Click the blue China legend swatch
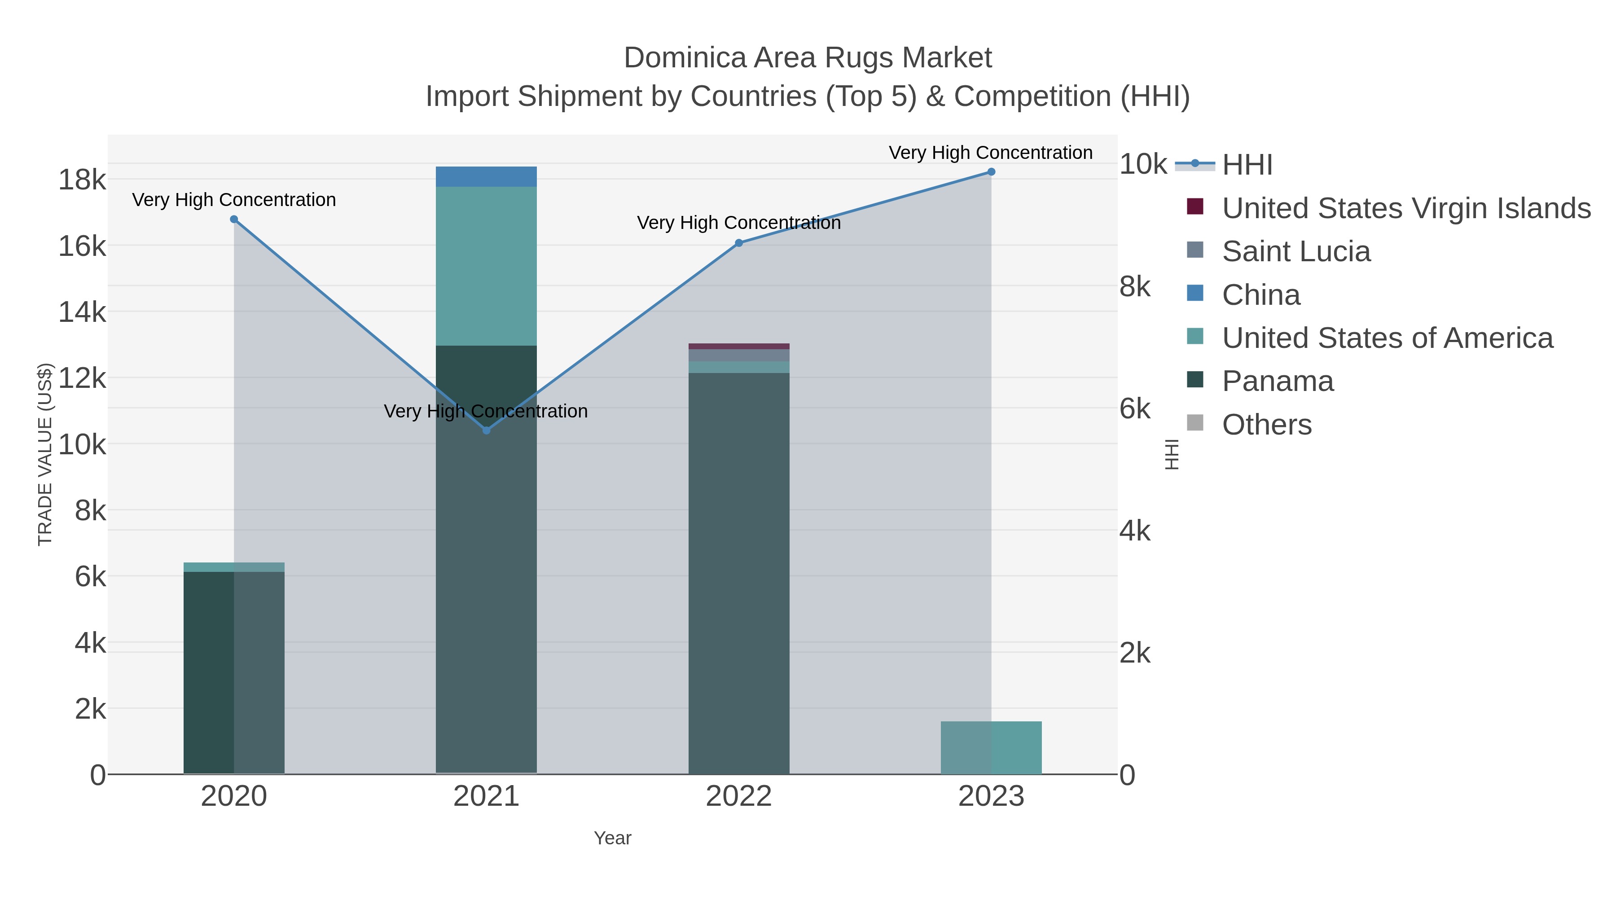Viewport: 1616px width, 909px height. pos(1195,293)
